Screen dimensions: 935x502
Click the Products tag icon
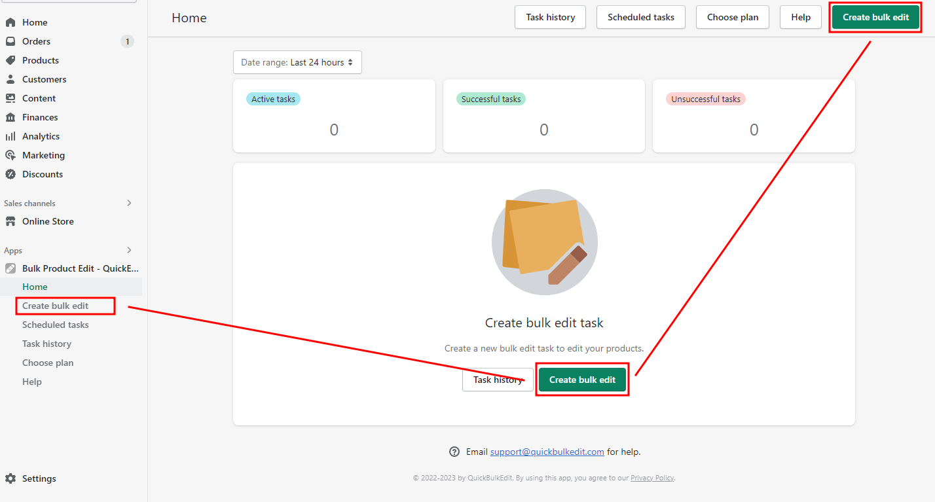pyautogui.click(x=10, y=60)
